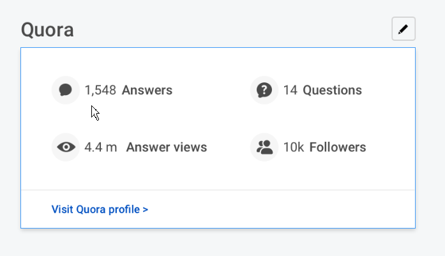Viewport: 445px width, 256px height.
Task: Click the word Visit in the profile link
Action: point(62,209)
